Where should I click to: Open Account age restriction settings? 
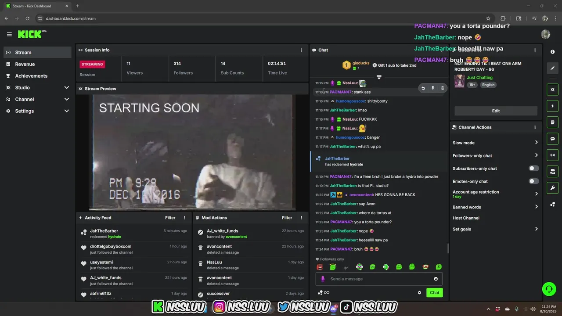point(496,194)
